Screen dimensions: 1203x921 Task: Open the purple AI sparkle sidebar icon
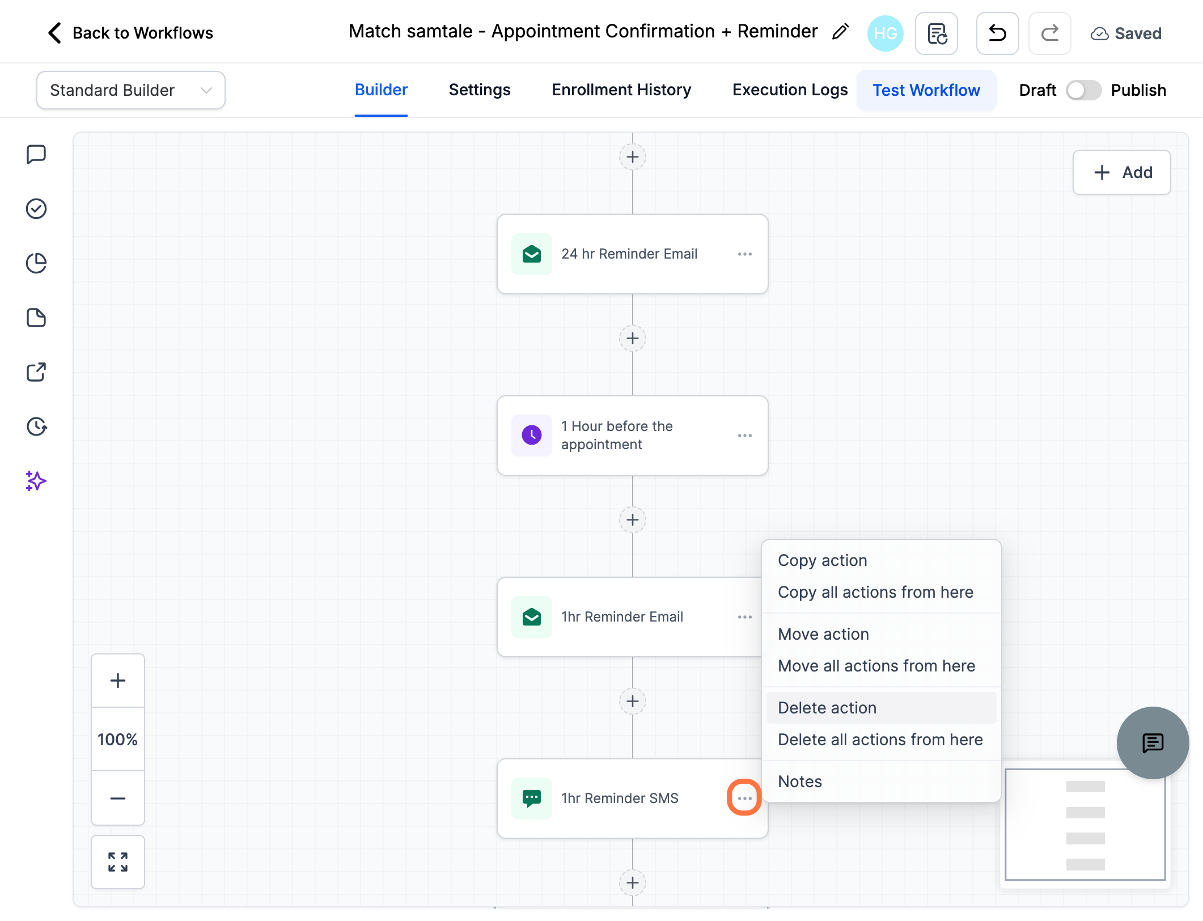click(36, 481)
